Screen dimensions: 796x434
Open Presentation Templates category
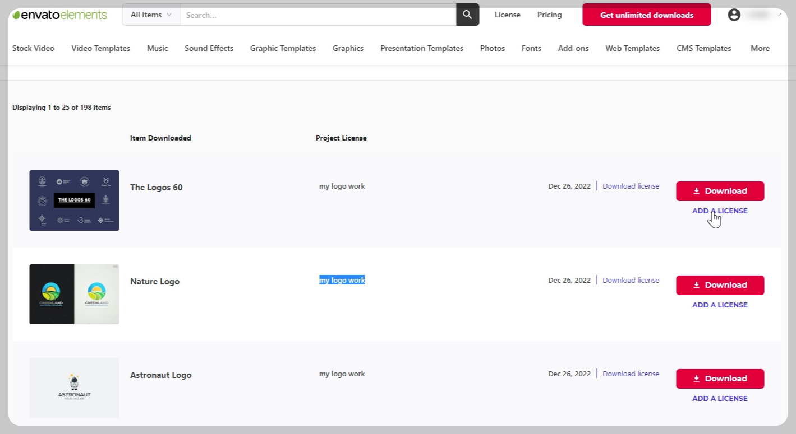422,48
